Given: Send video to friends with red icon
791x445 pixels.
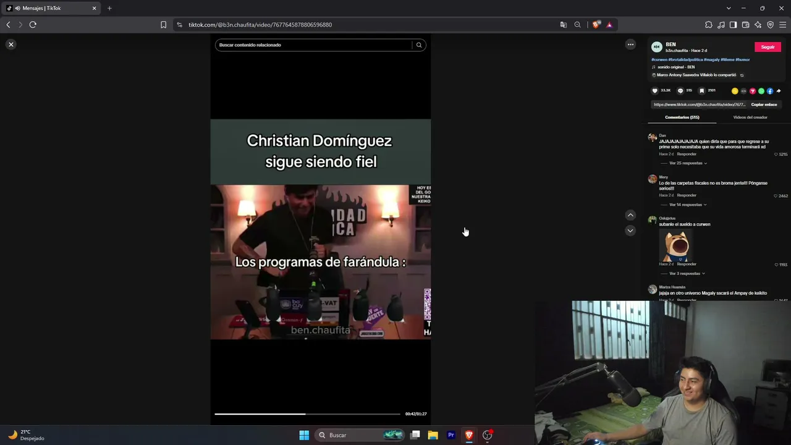Looking at the screenshot, I should (x=753, y=91).
